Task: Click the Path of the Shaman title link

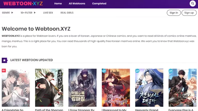Action: click(49, 110)
